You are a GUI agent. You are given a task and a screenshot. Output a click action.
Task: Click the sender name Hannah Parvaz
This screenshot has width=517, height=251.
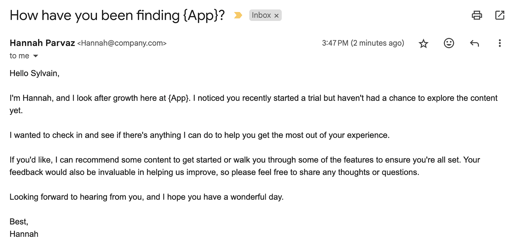(x=42, y=43)
